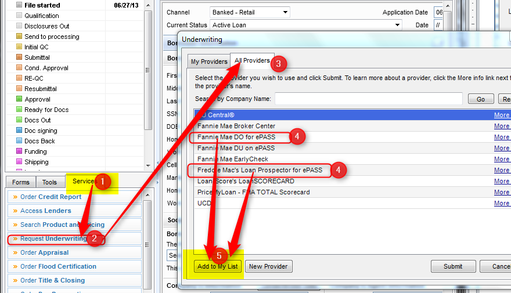Open Order Flood Certification service

pyautogui.click(x=75, y=267)
